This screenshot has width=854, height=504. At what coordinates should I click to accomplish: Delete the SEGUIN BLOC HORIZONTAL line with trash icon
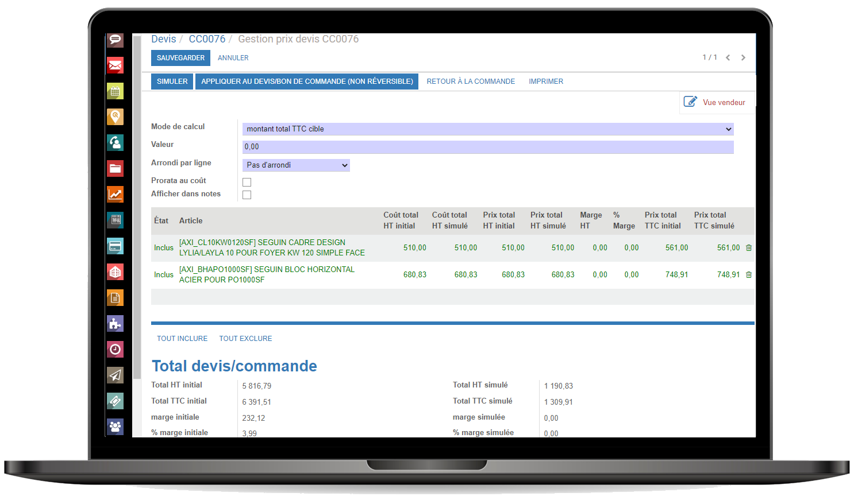(749, 275)
